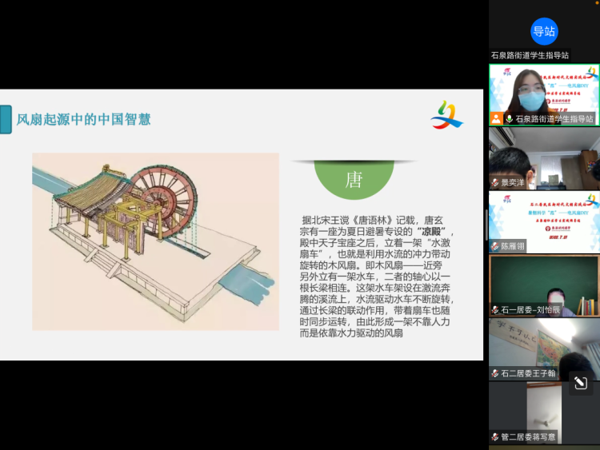Click muted mic icon beside 石二居委王子翰
Image resolution: width=600 pixels, height=450 pixels.
tap(496, 373)
